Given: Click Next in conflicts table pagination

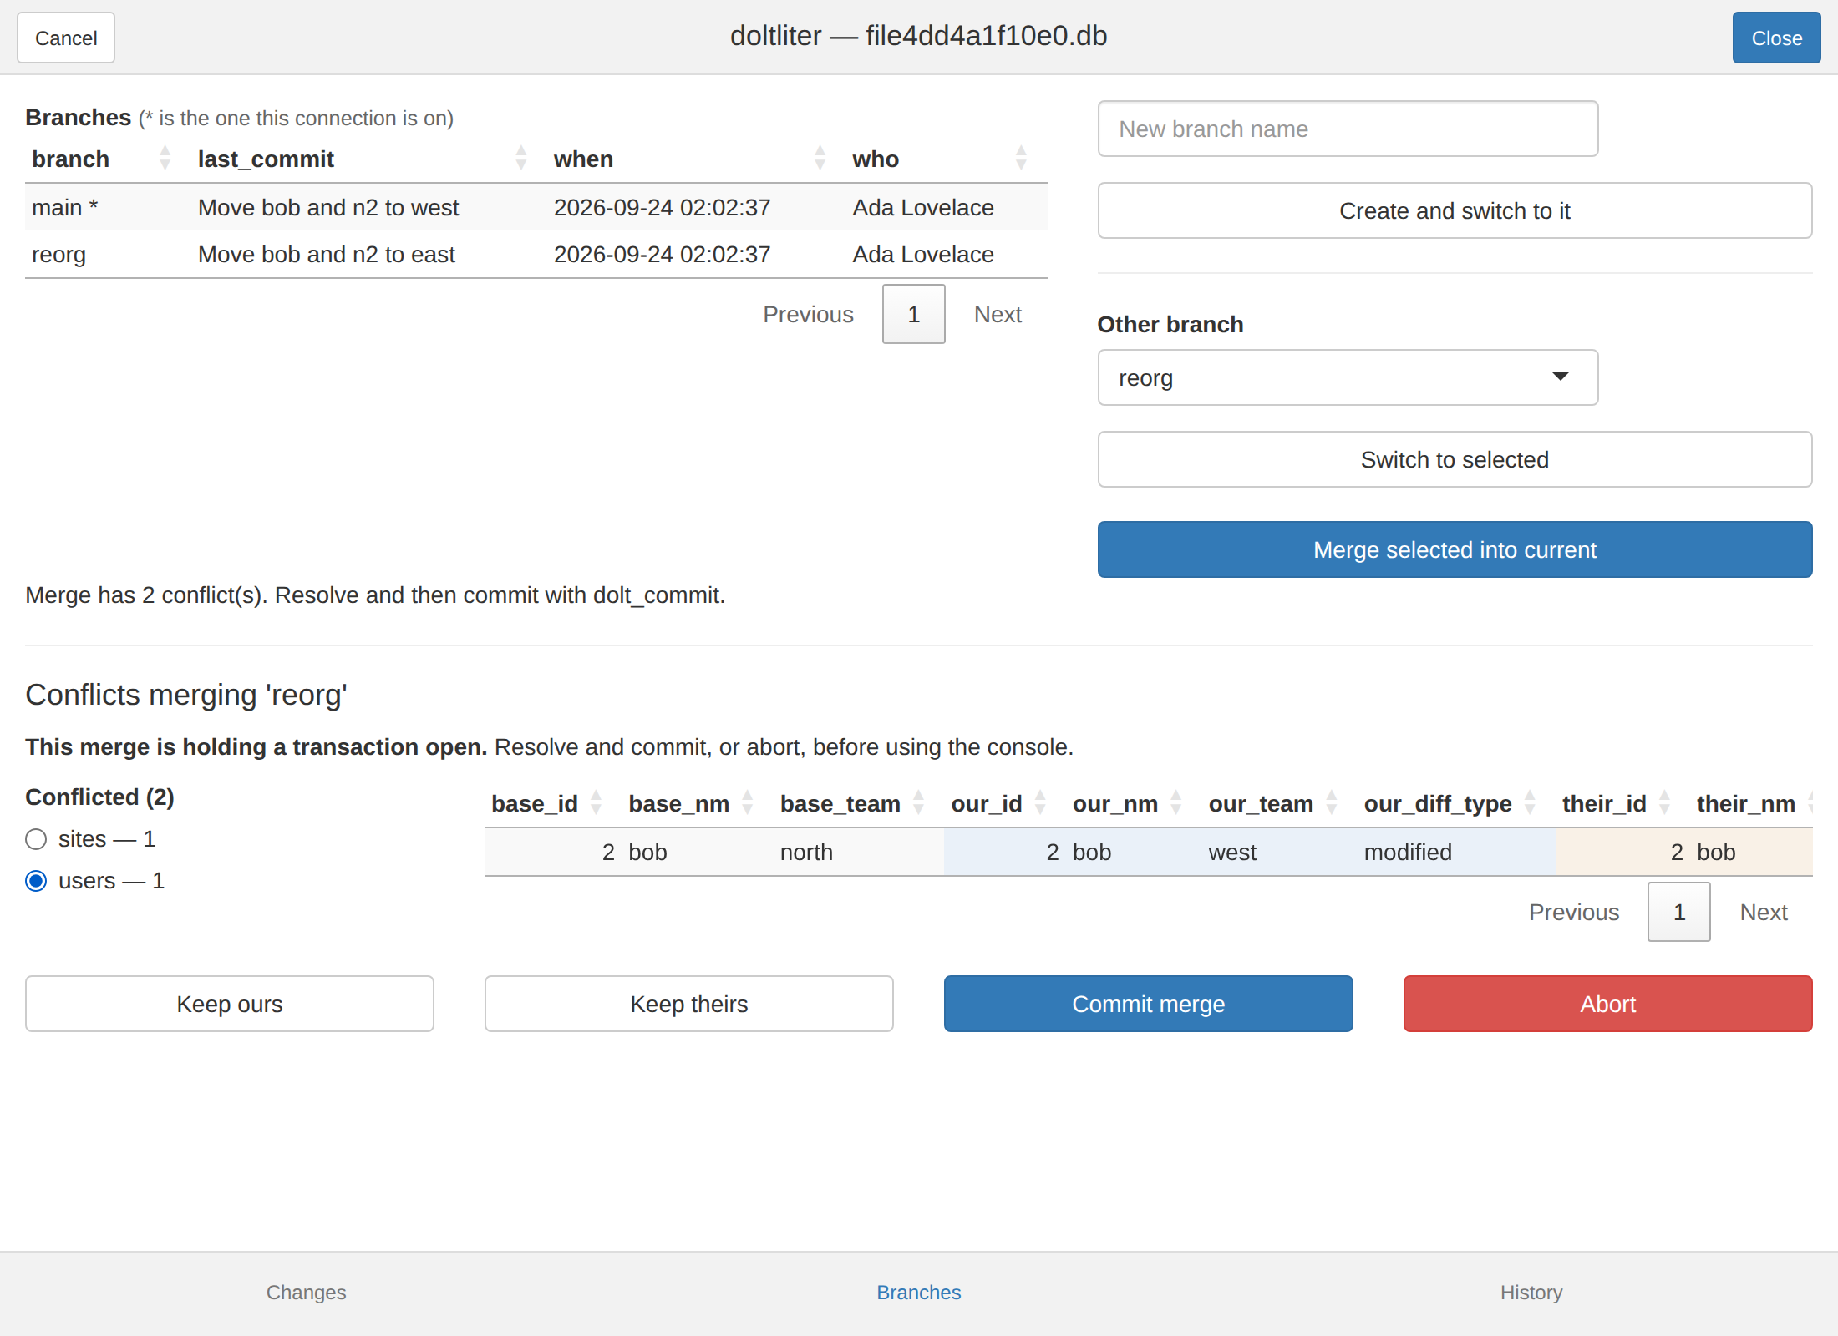Looking at the screenshot, I should [1764, 912].
